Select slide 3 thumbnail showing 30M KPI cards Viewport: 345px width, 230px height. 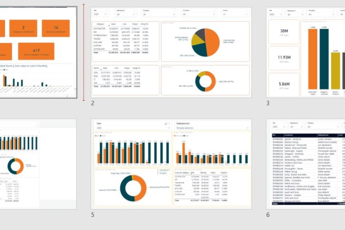pyautogui.click(x=306, y=52)
